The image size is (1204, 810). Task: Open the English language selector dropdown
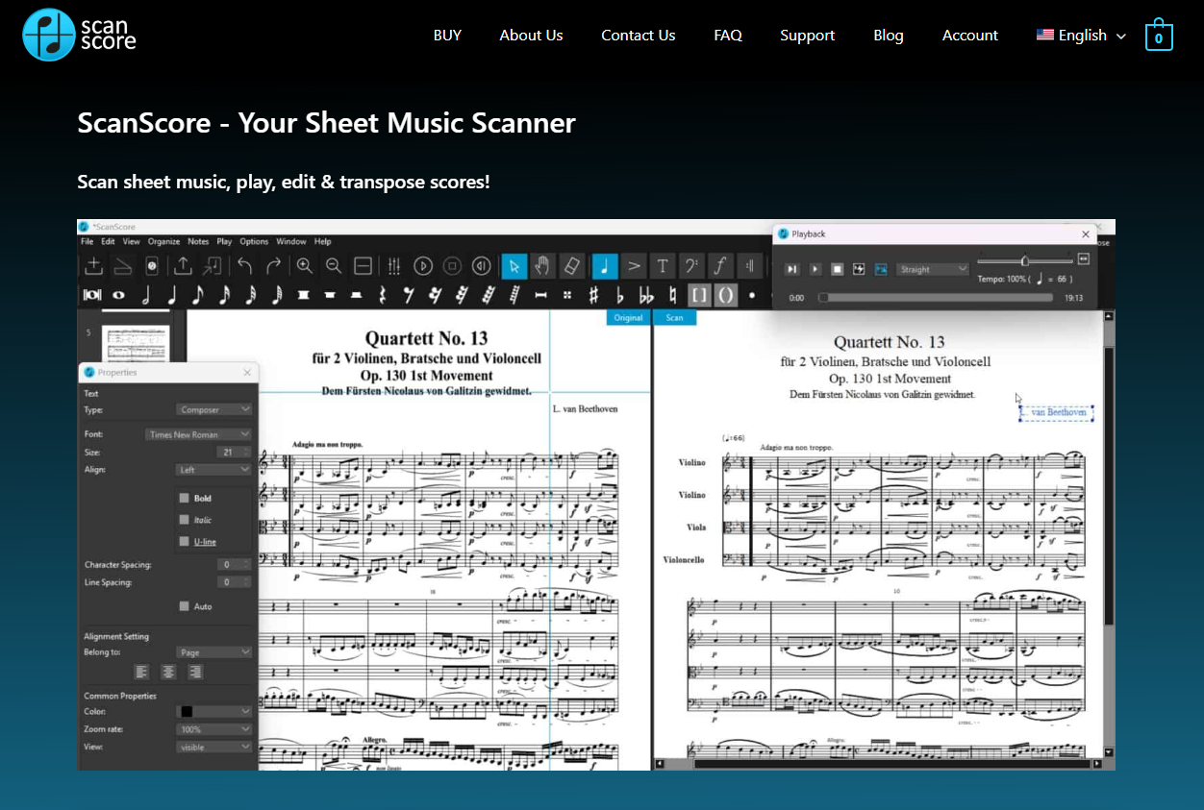[x=1081, y=36]
